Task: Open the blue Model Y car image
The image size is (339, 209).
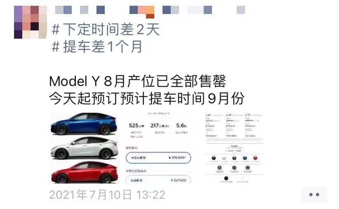Action: tap(84, 124)
